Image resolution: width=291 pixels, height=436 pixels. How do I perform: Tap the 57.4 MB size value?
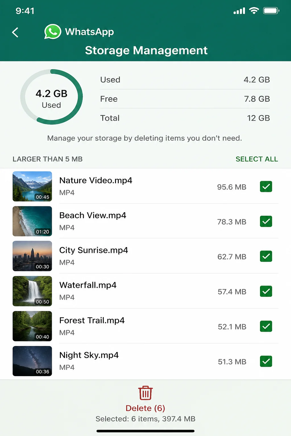tap(232, 292)
